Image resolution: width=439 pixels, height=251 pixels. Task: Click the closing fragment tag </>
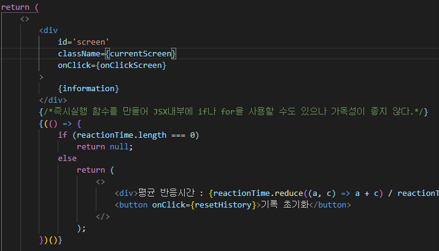pos(103,217)
